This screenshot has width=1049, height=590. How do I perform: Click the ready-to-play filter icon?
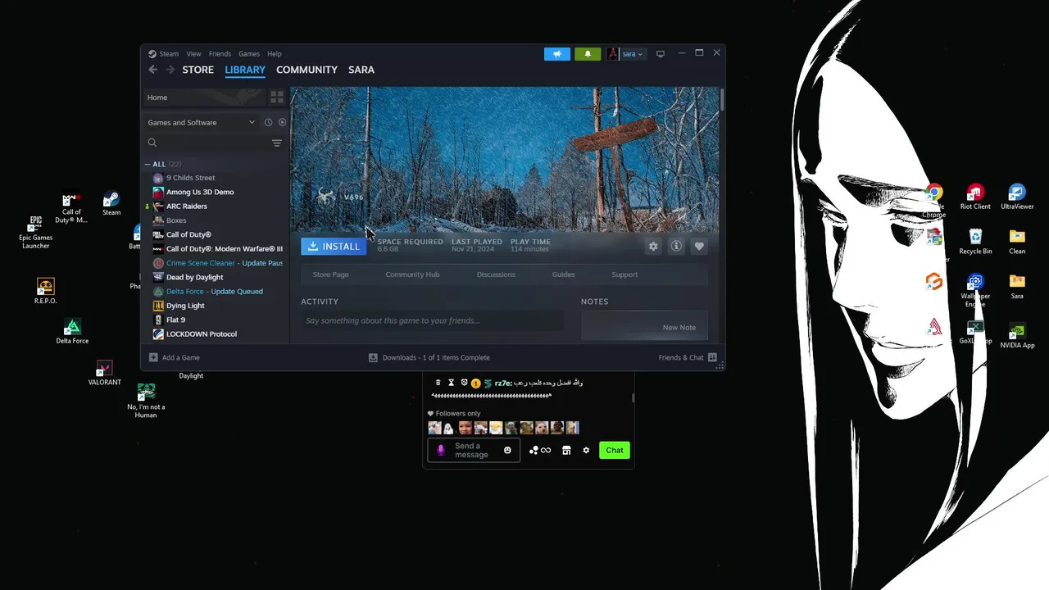click(282, 122)
